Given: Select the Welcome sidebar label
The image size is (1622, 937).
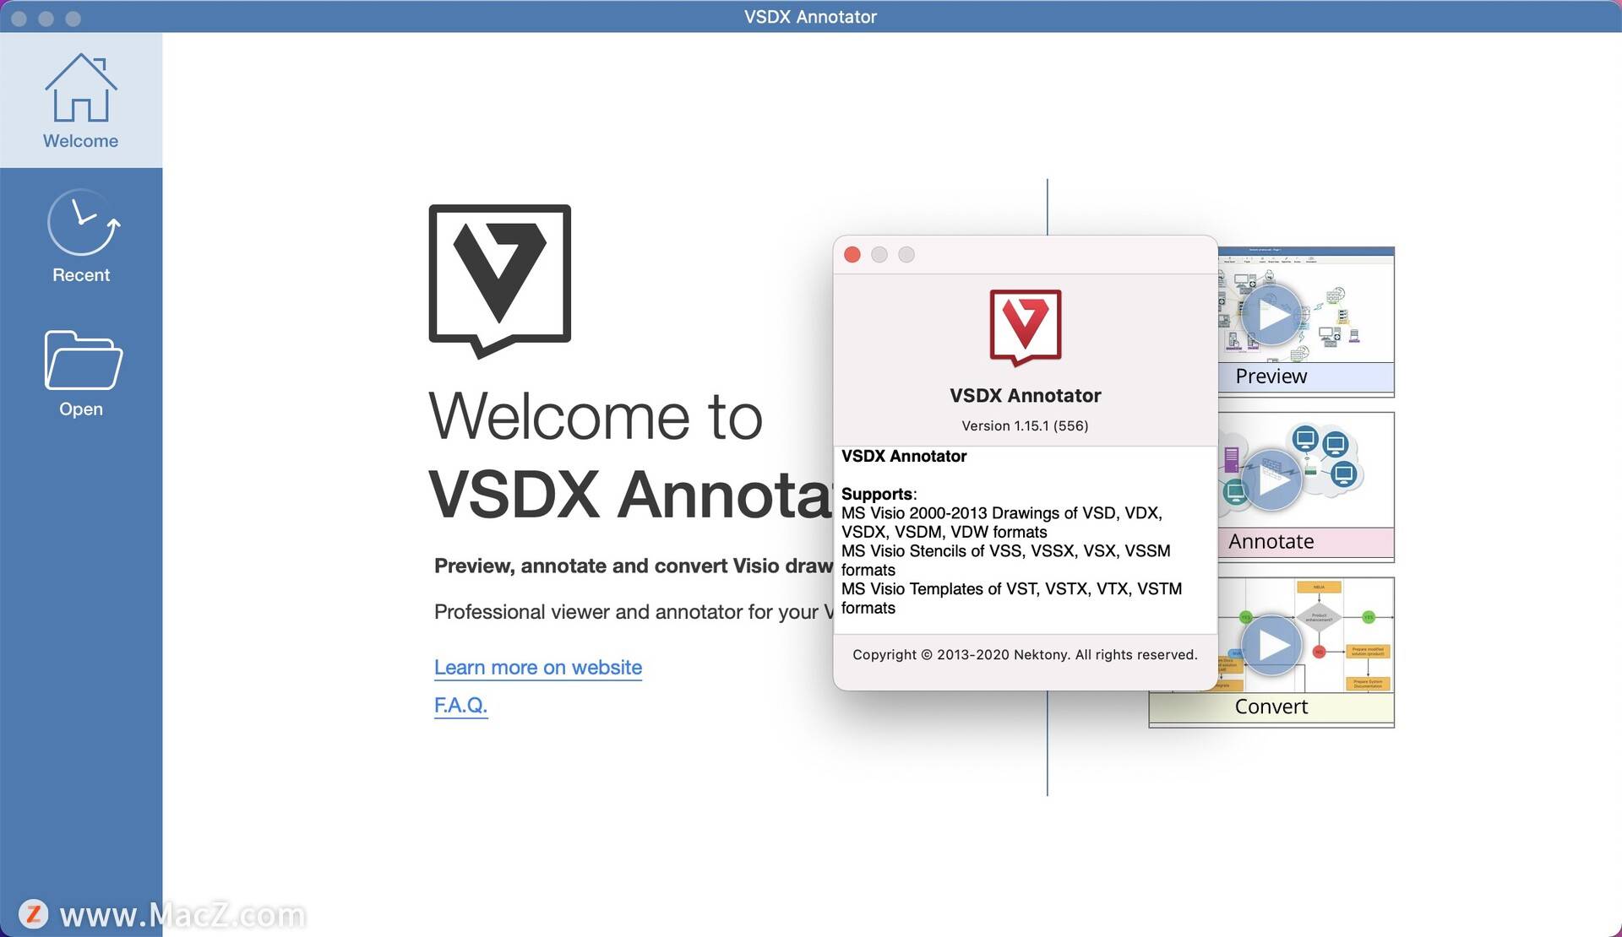Looking at the screenshot, I should pos(80,141).
